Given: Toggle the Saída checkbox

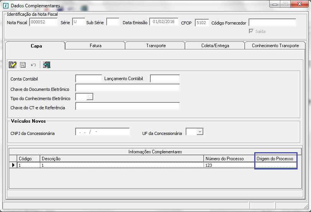Looking at the screenshot, I should (251, 31).
